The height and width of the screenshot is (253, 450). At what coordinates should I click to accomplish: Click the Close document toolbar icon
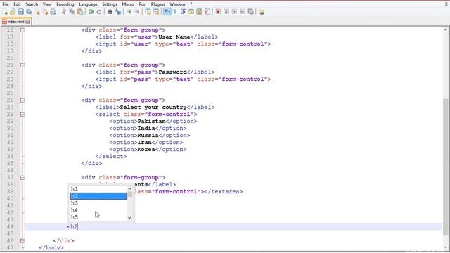(x=37, y=12)
